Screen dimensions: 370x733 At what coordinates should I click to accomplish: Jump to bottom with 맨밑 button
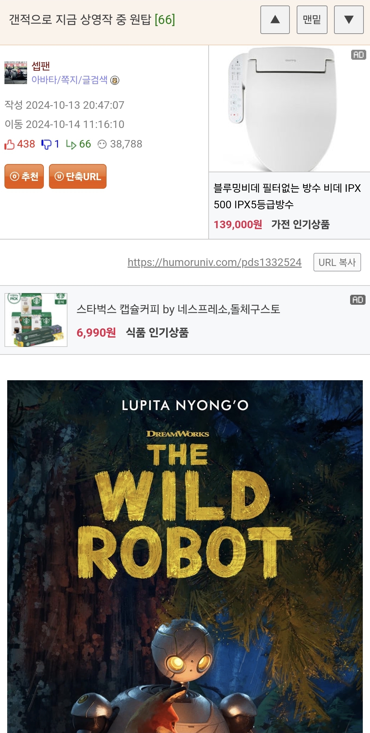pos(312,20)
